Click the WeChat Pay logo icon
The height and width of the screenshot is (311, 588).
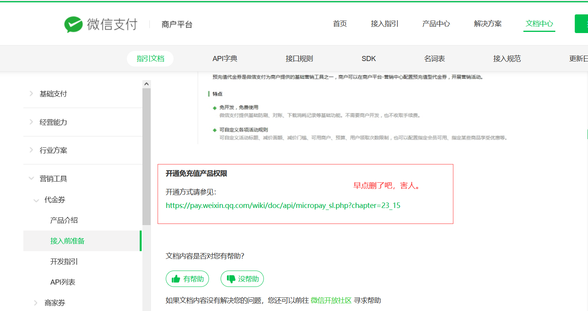[x=74, y=24]
